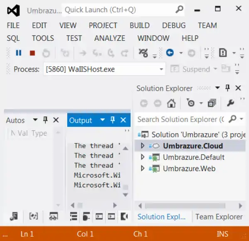249x241 pixels.
Task: Click the Solution Explorer search magnifier
Action: pyautogui.click(x=232, y=119)
